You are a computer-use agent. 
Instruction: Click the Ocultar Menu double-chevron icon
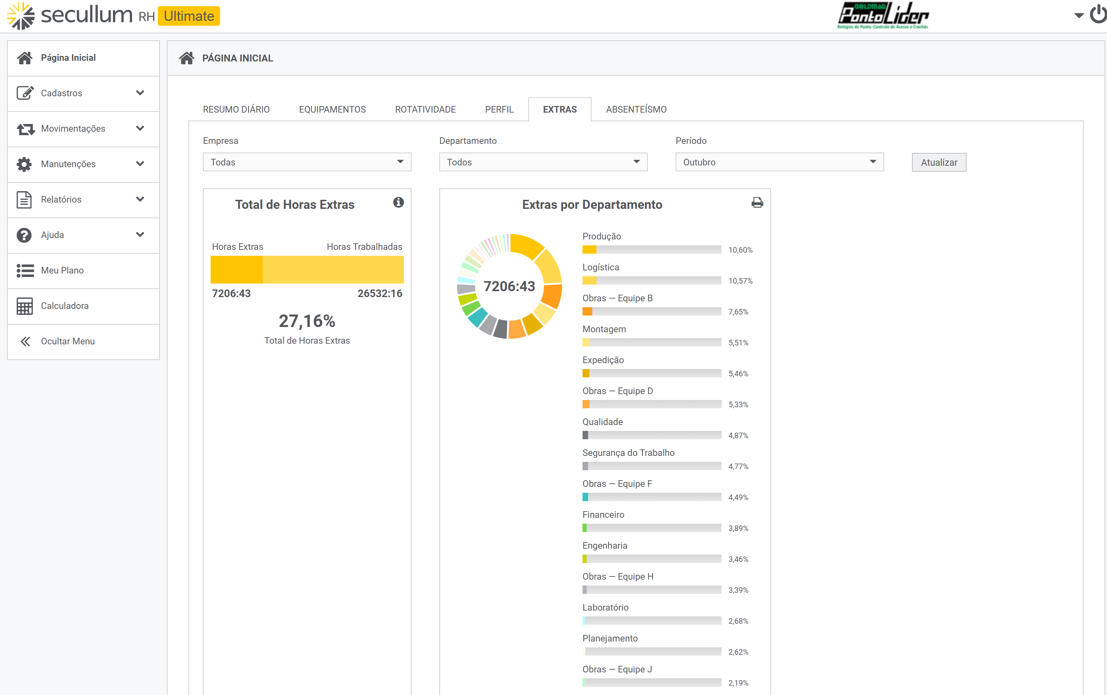(x=25, y=341)
